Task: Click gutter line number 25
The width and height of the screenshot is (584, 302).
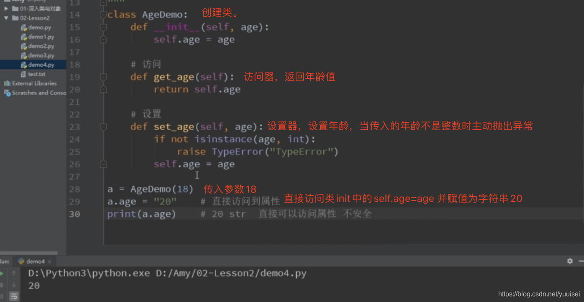Action: pyautogui.click(x=74, y=152)
